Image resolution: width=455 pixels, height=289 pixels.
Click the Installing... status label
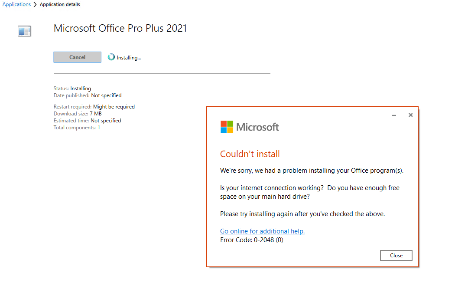pyautogui.click(x=129, y=57)
